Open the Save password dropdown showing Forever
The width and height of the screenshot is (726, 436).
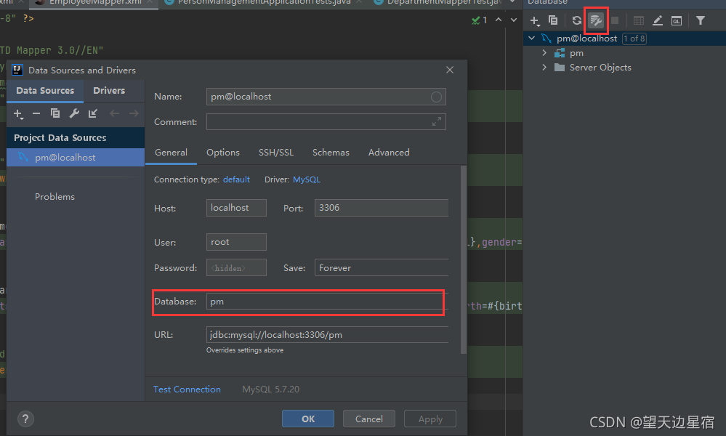[x=382, y=267]
